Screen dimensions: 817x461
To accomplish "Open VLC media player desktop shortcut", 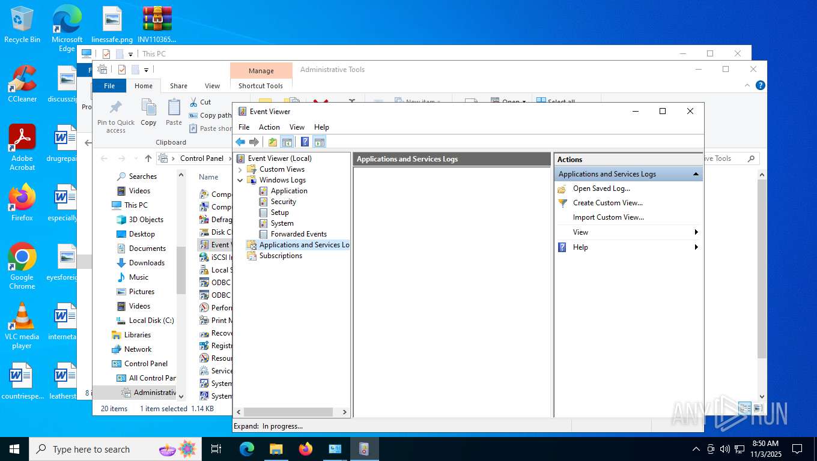I will pyautogui.click(x=22, y=326).
